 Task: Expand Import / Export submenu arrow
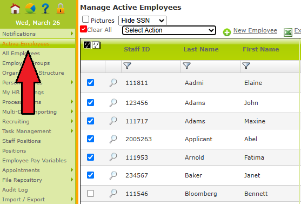click(72, 199)
